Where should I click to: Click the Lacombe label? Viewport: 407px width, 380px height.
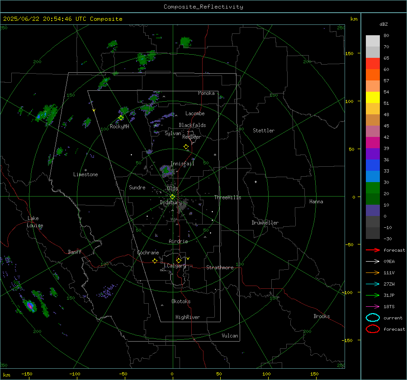coord(195,113)
